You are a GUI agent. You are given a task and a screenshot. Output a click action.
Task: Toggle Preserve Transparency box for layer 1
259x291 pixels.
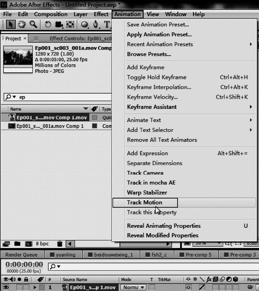point(152,288)
